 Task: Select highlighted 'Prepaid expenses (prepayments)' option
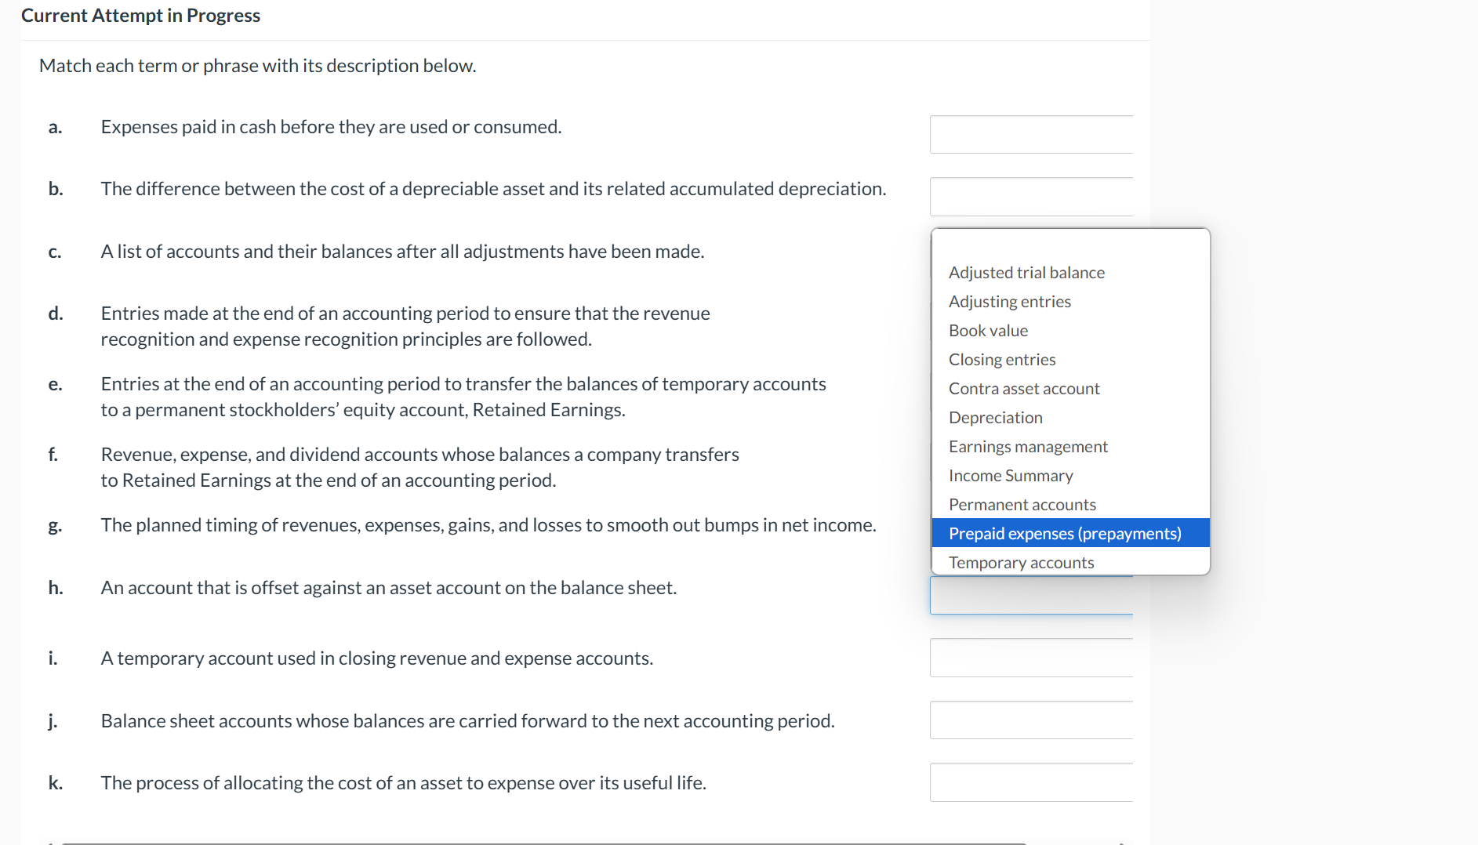[x=1065, y=534]
